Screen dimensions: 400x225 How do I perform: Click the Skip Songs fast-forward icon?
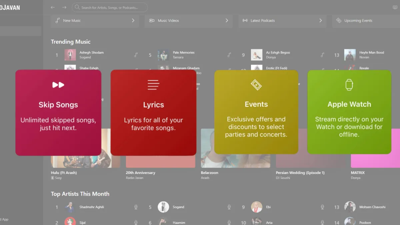58,85
